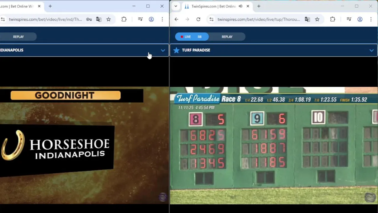The height and width of the screenshot is (213, 378).
Task: Bookmark the page in left window
Action: (109, 19)
